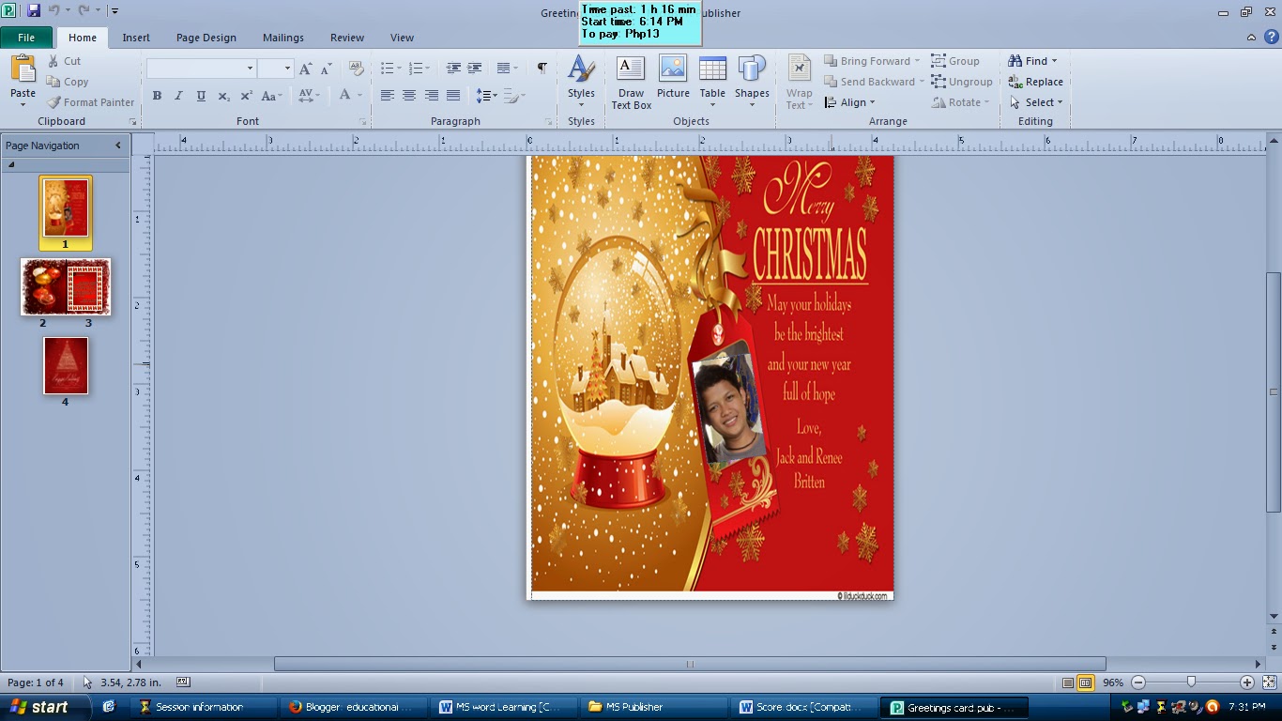Open the File menu
1282x721 pixels.
click(26, 38)
